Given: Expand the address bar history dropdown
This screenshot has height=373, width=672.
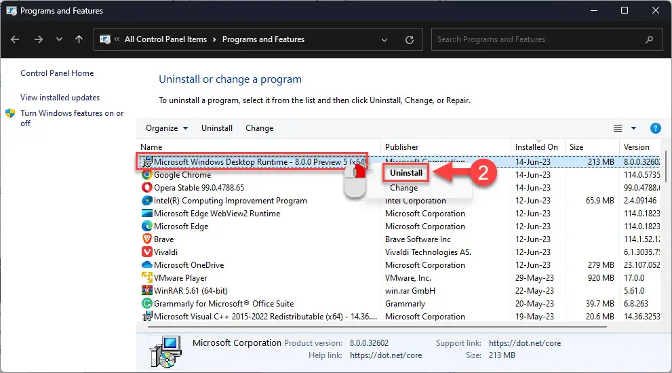Looking at the screenshot, I should tap(384, 40).
